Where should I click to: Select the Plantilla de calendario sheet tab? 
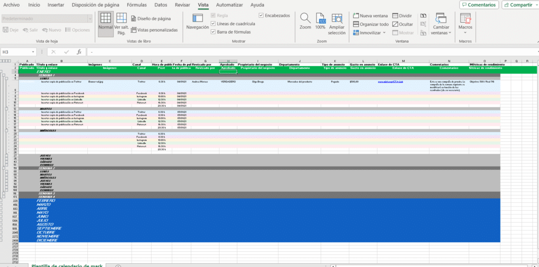tap(67, 265)
